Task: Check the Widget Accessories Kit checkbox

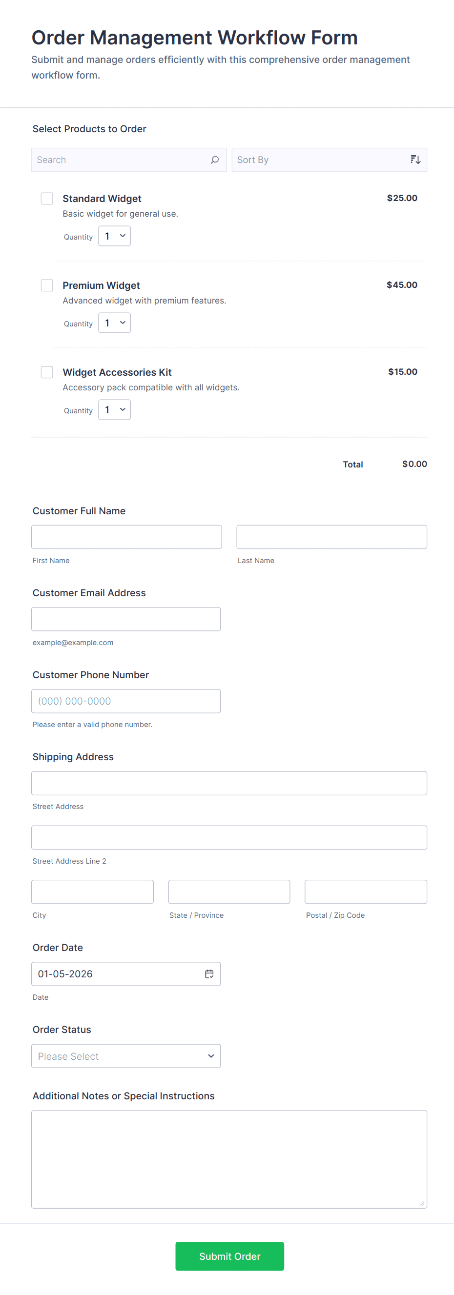Action: (47, 372)
